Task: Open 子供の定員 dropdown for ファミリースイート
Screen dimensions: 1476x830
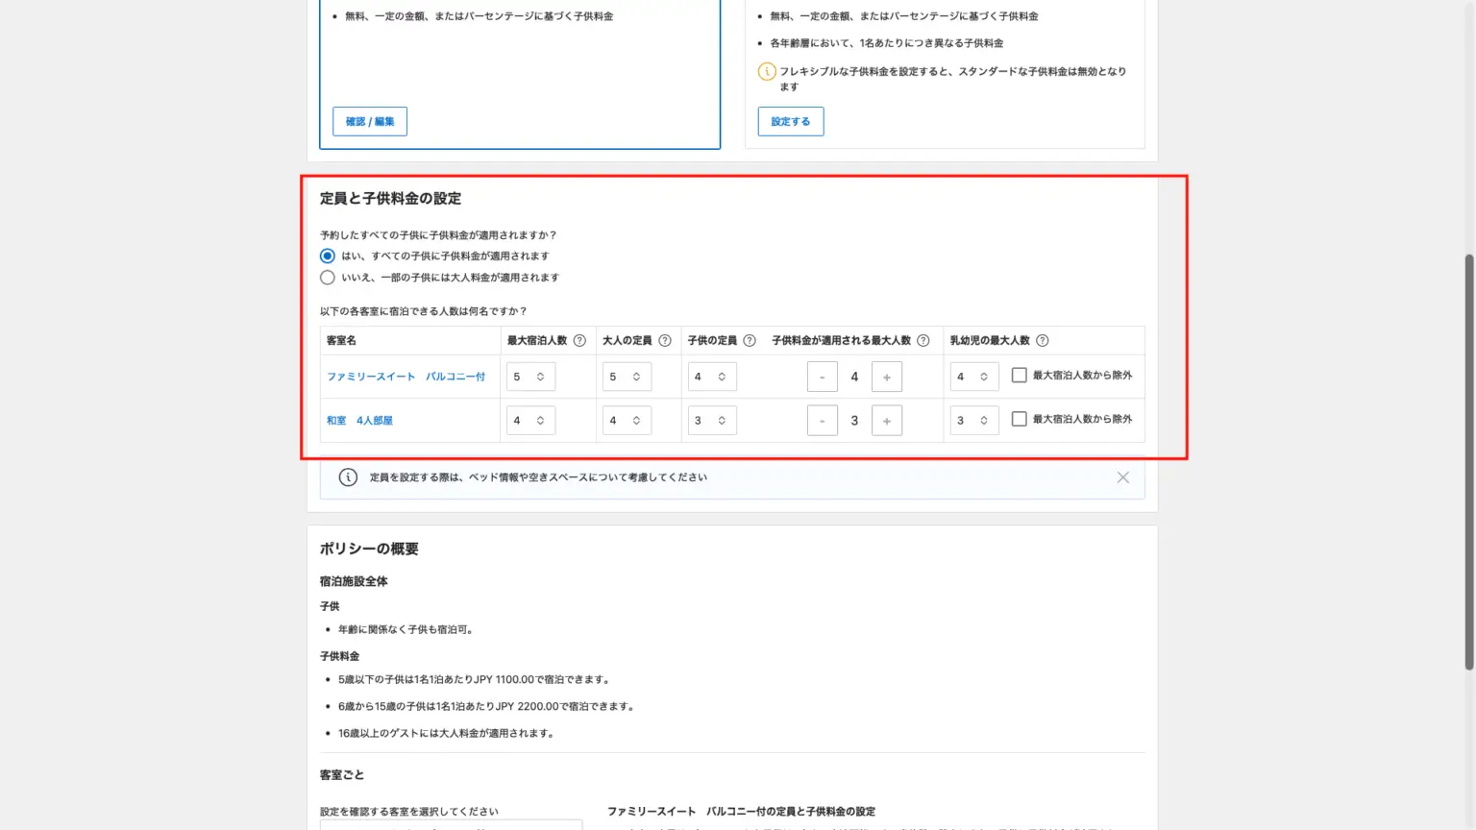Action: [x=712, y=377]
